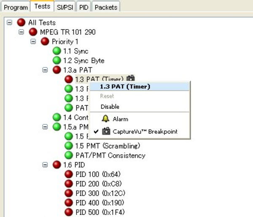Collapse the All Tests tree node
This screenshot has height=217, width=253.
click(x=10, y=23)
